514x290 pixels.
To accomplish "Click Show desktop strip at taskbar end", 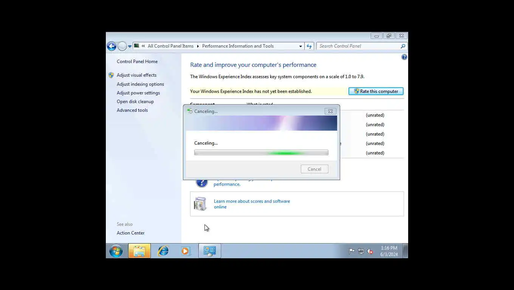I will coord(406,251).
